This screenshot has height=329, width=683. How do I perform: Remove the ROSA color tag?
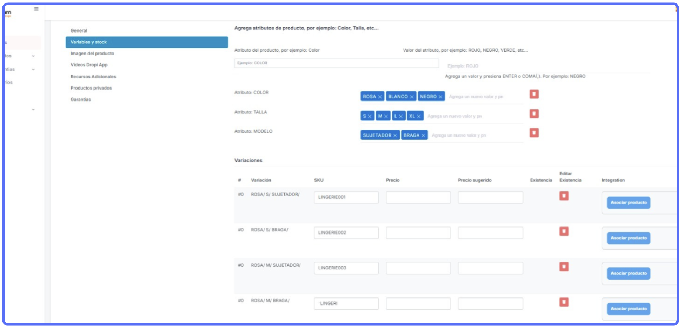380,97
